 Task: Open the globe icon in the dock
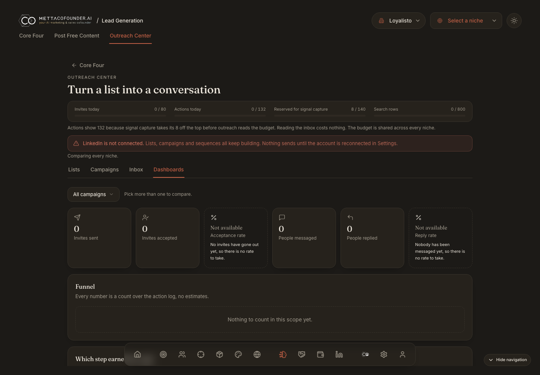(257, 354)
